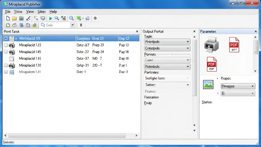Open the Srete combo box dropdown arrow

tap(73, 25)
